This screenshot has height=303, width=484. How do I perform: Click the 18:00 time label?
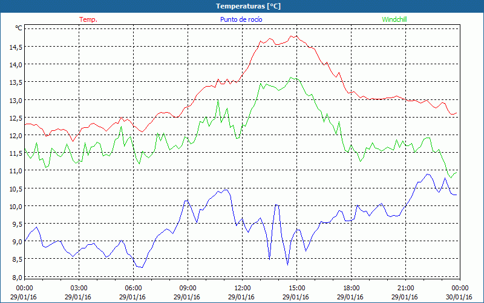[352, 288]
